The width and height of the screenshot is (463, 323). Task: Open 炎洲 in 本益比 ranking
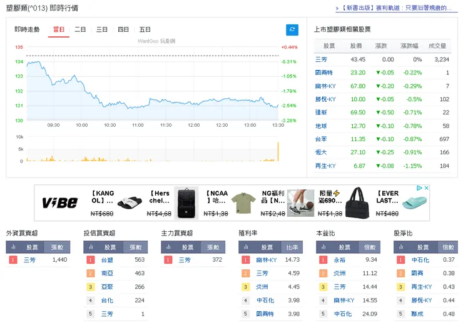340,274
